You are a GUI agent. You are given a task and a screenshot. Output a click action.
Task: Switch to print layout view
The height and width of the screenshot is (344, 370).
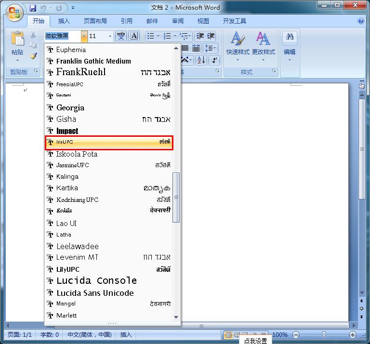click(x=228, y=335)
